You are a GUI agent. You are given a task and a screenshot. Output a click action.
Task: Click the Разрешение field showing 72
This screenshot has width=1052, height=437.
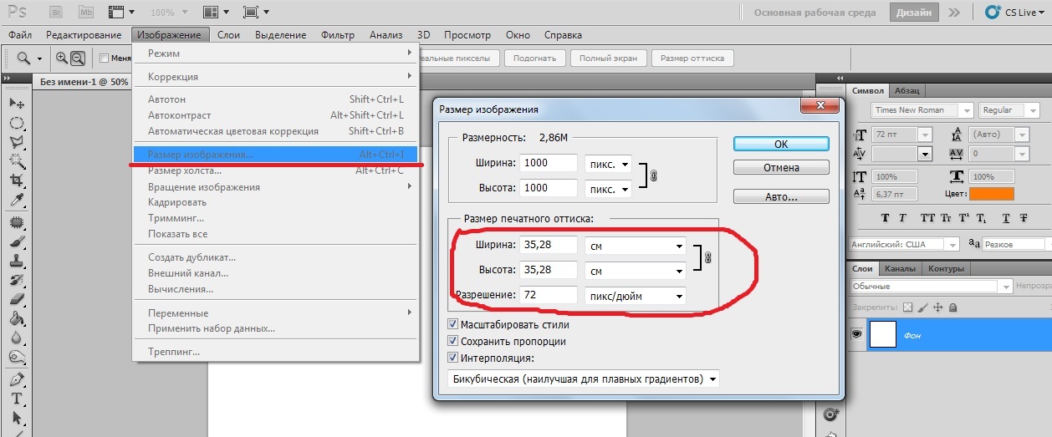click(548, 295)
